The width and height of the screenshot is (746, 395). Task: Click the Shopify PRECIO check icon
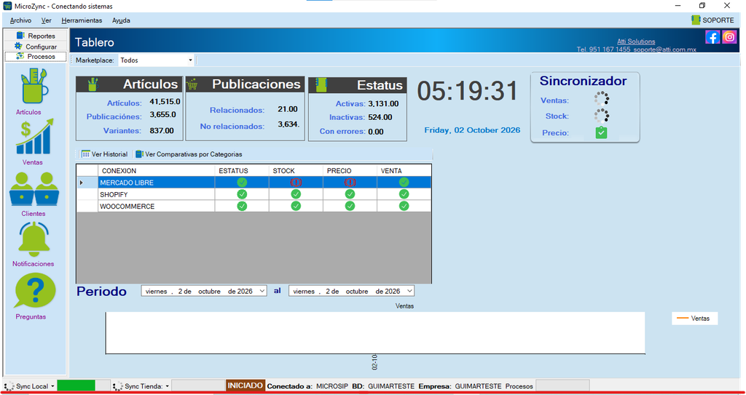pos(350,194)
